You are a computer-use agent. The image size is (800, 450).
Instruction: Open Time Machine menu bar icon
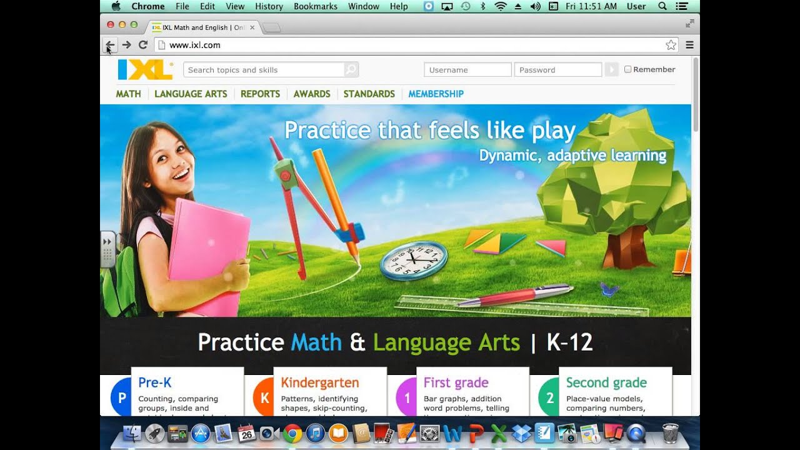coord(465,6)
